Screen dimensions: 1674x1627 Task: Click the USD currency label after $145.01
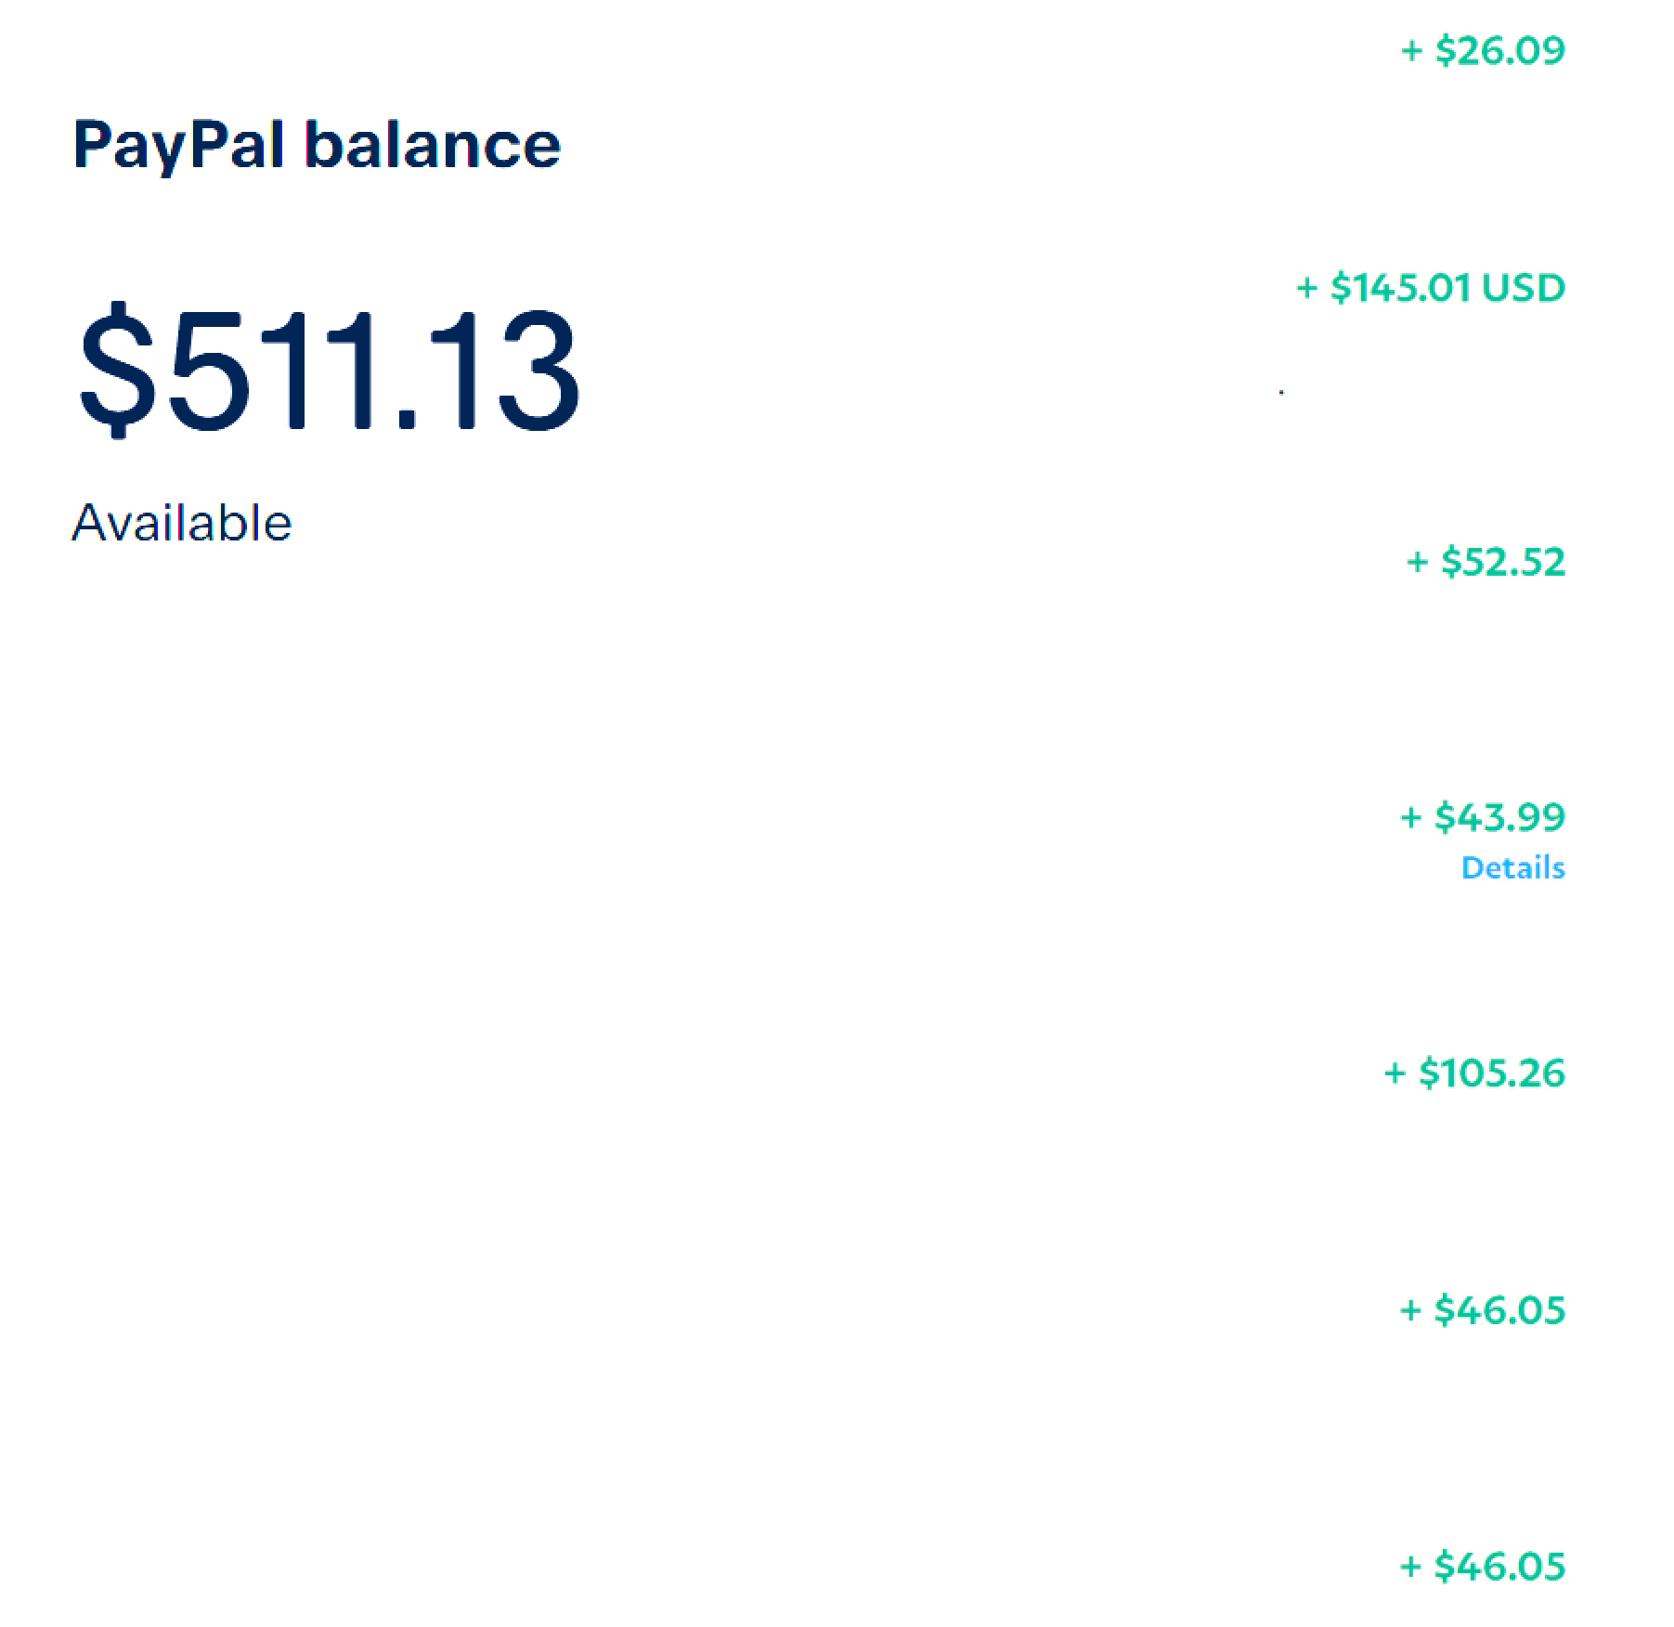pyautogui.click(x=1524, y=288)
